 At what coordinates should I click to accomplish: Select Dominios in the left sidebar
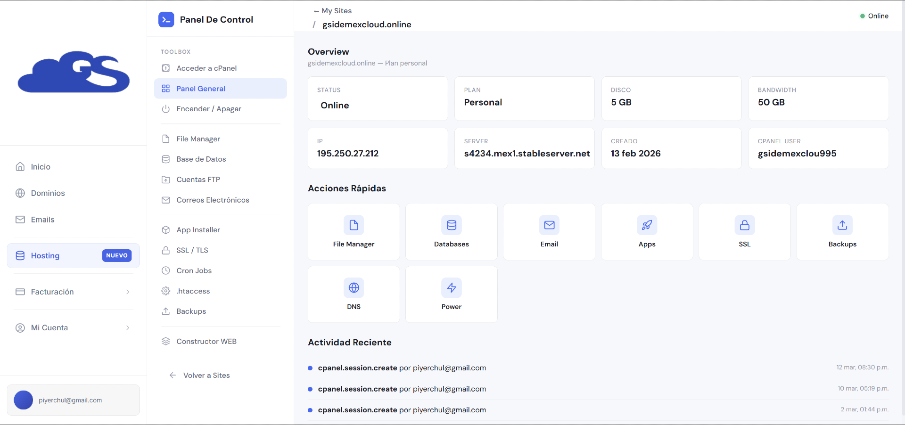click(48, 193)
